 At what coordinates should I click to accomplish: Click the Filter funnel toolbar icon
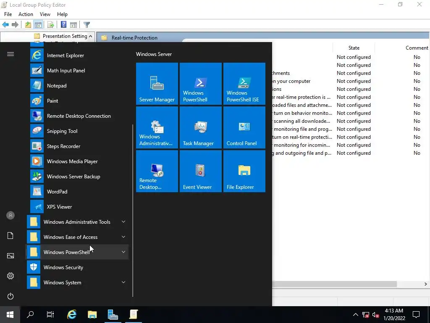click(87, 25)
